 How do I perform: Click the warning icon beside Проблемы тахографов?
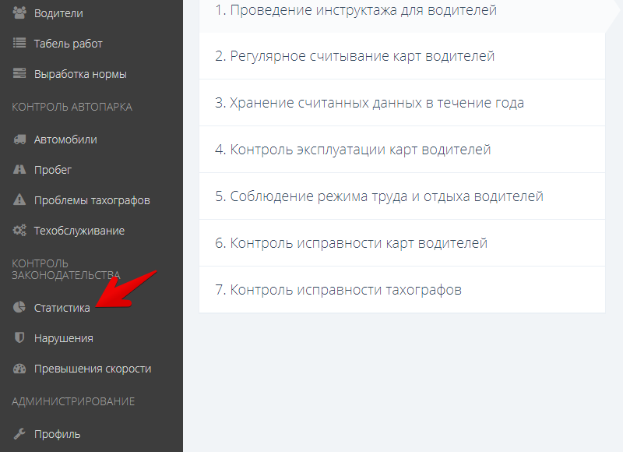pyautogui.click(x=19, y=200)
